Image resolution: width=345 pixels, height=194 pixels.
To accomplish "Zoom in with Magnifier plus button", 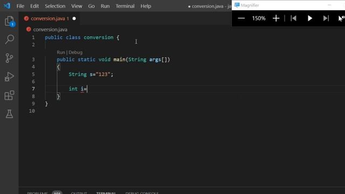I will click(x=276, y=18).
